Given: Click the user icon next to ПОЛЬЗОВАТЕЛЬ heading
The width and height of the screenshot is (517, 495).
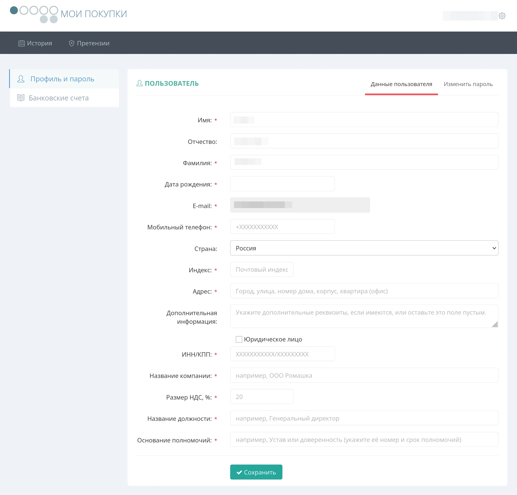Looking at the screenshot, I should [x=140, y=83].
